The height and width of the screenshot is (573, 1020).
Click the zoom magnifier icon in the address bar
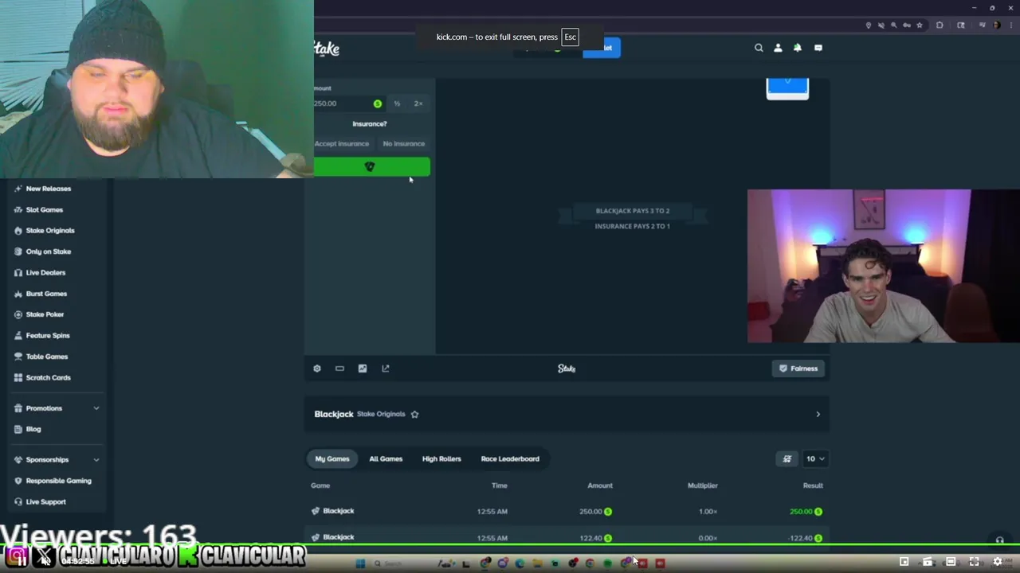(894, 25)
